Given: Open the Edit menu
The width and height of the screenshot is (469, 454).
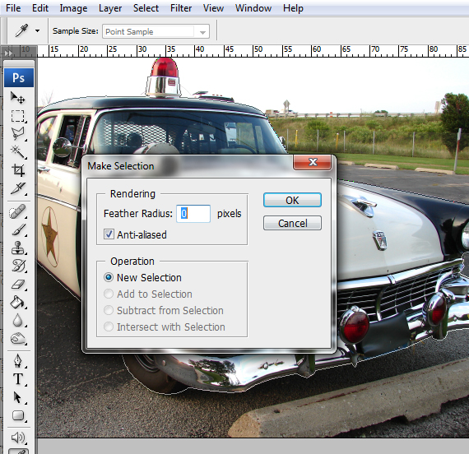Looking at the screenshot, I should coord(40,8).
